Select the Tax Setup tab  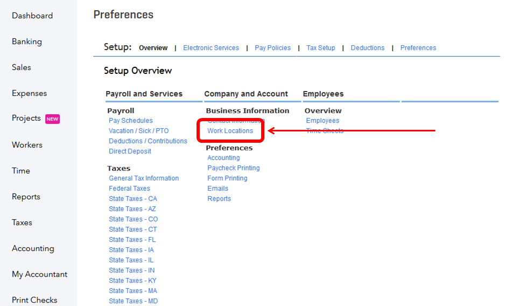(x=321, y=48)
